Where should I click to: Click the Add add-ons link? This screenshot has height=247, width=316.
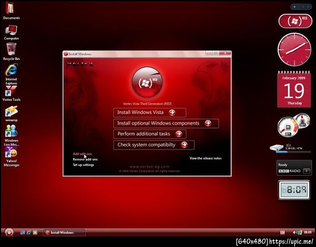[82, 154]
